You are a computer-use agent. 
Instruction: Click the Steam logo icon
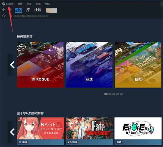3,4
